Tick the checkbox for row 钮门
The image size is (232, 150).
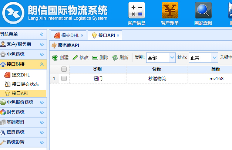[x=64, y=78]
